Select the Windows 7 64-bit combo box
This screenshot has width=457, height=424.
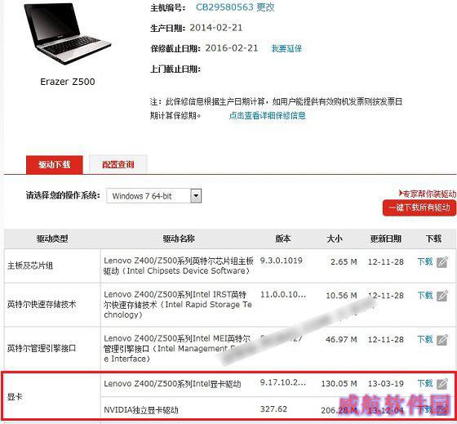(x=154, y=196)
